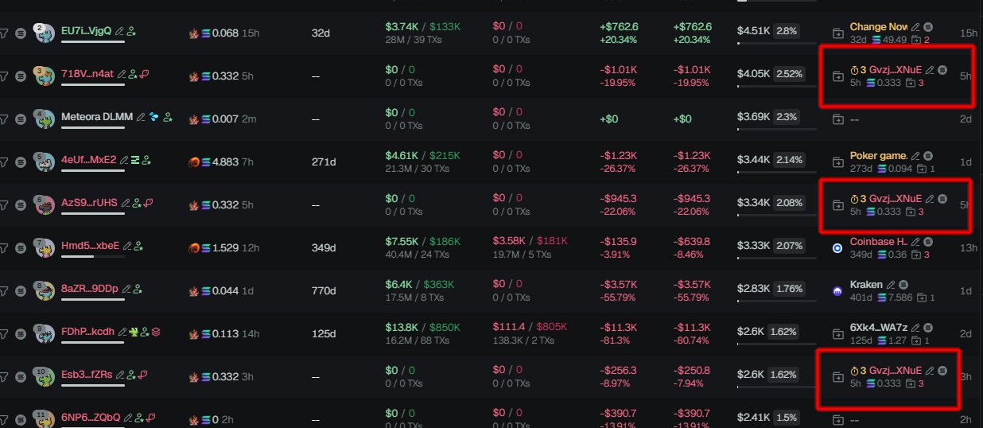Click the progress bar under Hmd5...xbeE
This screenshot has height=428, width=983.
pyautogui.click(x=92, y=257)
